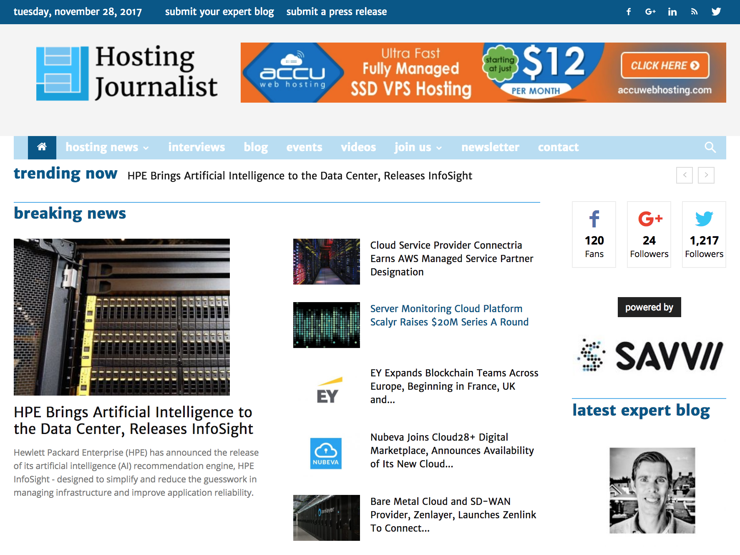The height and width of the screenshot is (555, 740).
Task: Show previous trending headline arrow
Action: tap(685, 175)
